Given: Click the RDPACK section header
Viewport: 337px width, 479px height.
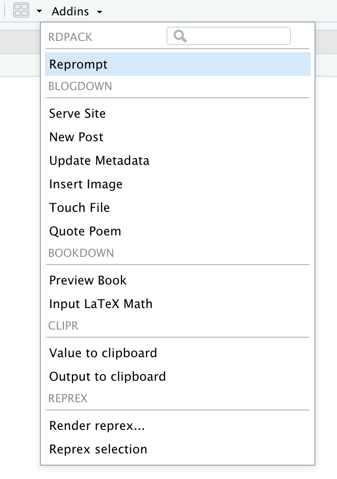Looking at the screenshot, I should click(x=70, y=36).
